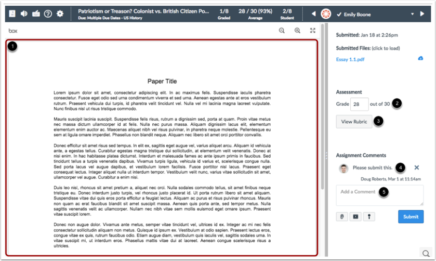Go to previous student arrow
Image resolution: width=436 pixels, height=261 pixels.
313,14
